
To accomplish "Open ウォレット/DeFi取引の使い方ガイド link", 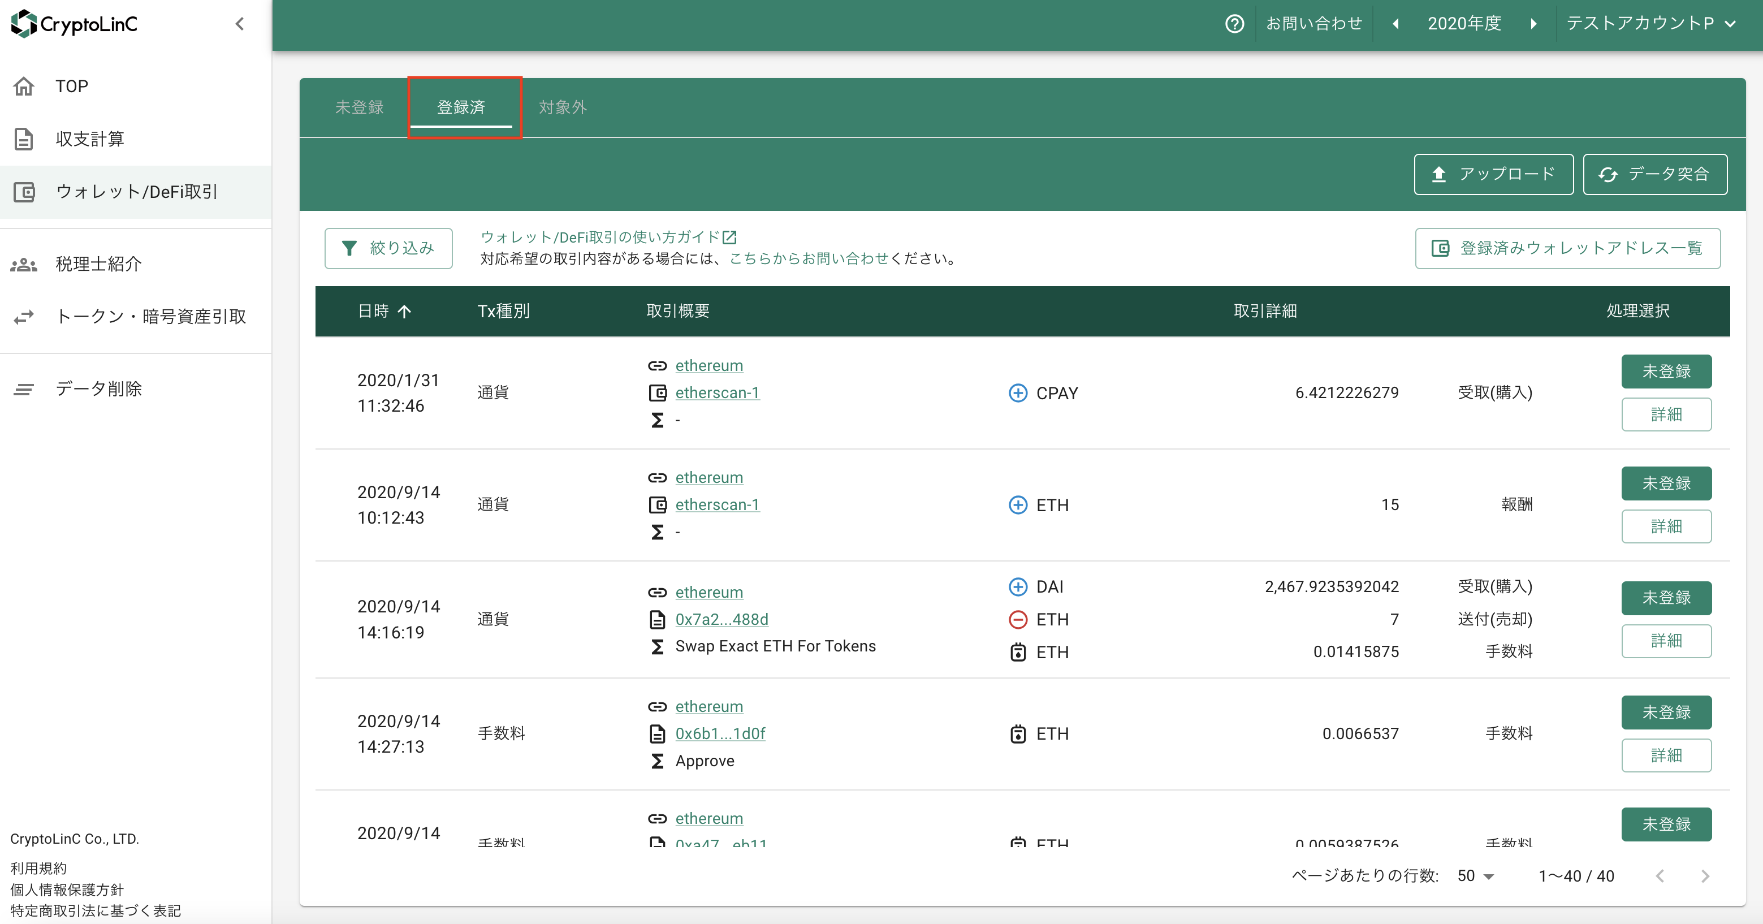I will pyautogui.click(x=608, y=237).
